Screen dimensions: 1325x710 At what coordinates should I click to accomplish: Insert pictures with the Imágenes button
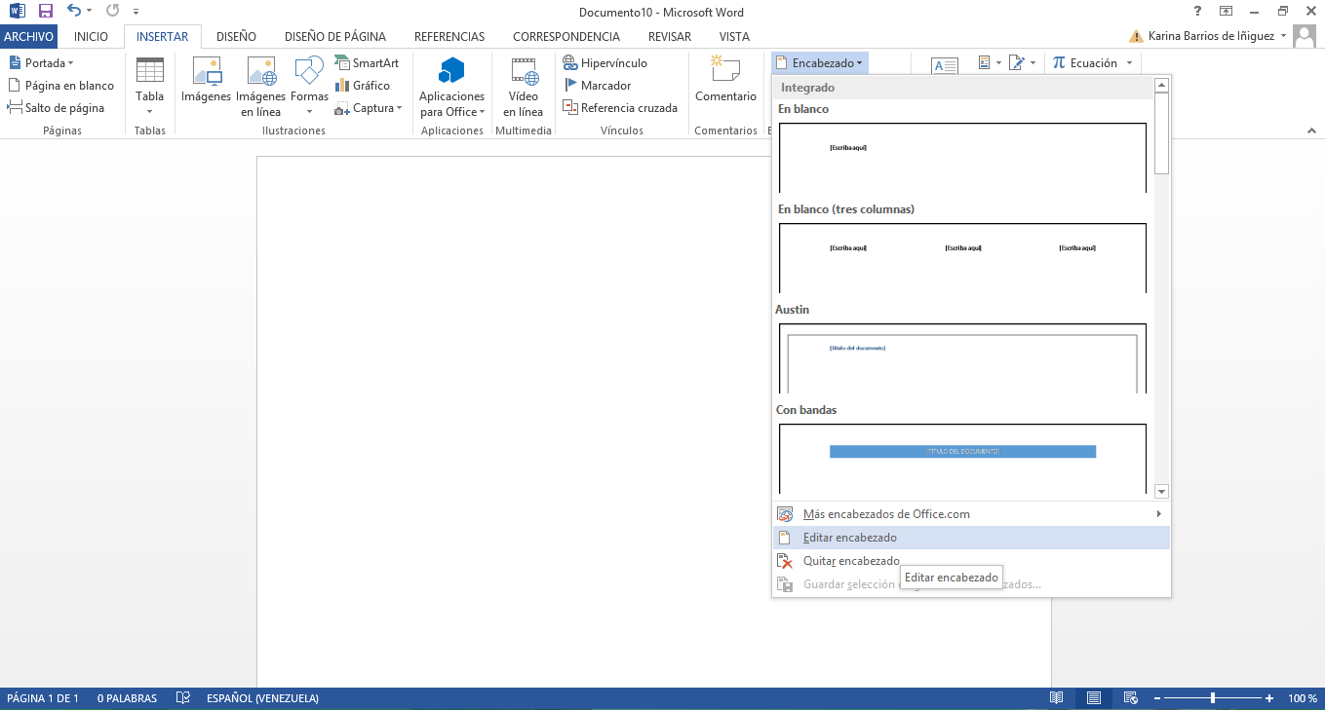pyautogui.click(x=206, y=80)
